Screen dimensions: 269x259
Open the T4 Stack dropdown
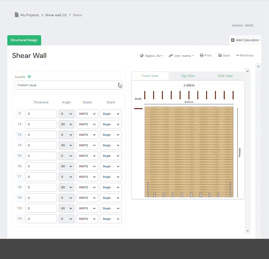click(x=111, y=145)
